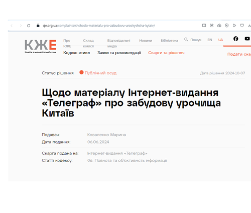This screenshot has width=251, height=213.
Task: Open Заяви та рекомендації section
Action: click(x=119, y=53)
